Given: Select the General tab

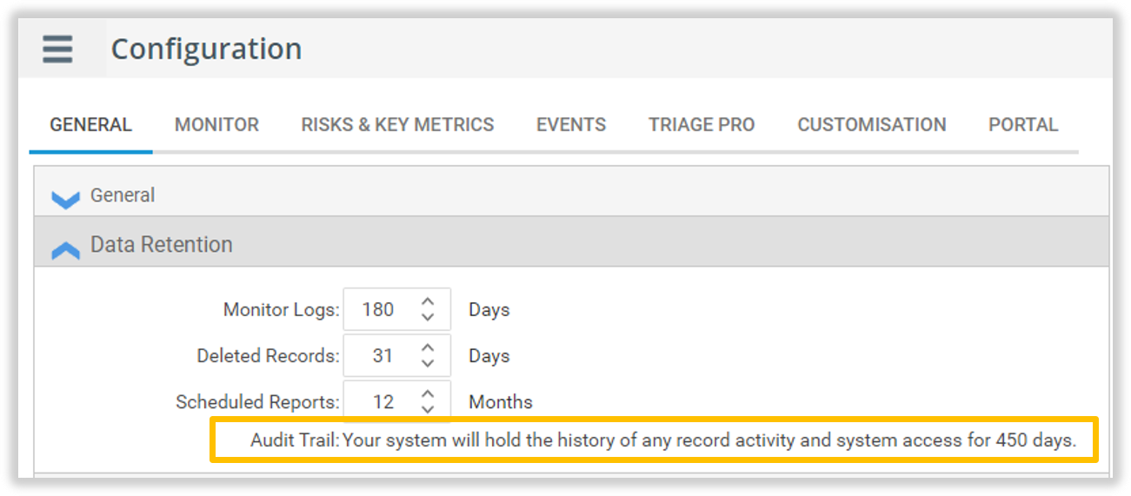Looking at the screenshot, I should 90,125.
